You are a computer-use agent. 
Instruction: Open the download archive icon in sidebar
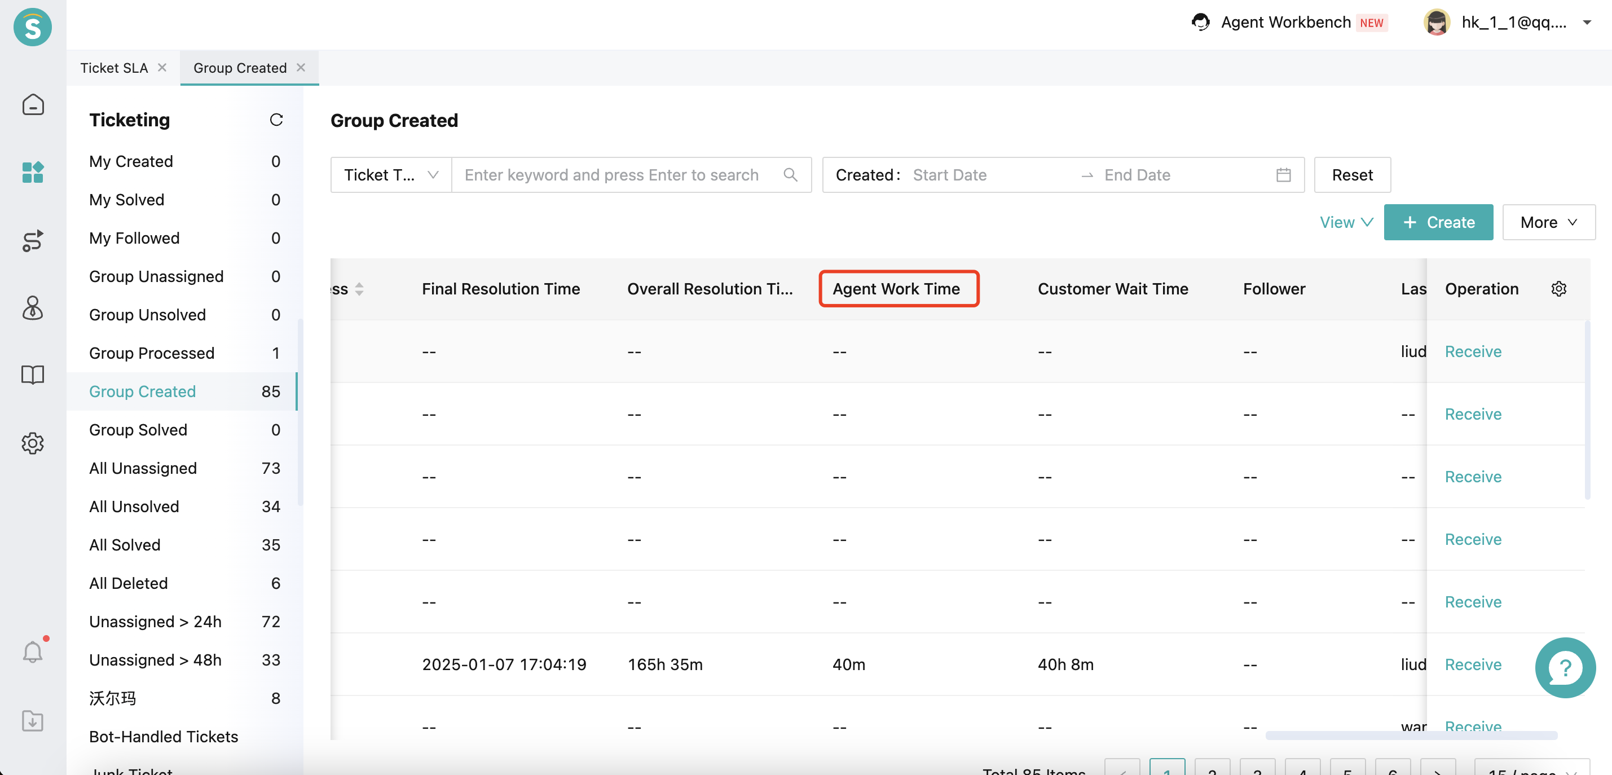click(x=33, y=720)
